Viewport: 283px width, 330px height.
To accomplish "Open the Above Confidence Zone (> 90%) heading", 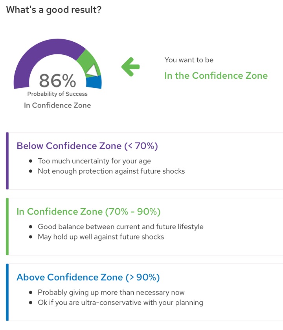I will 88,277.
